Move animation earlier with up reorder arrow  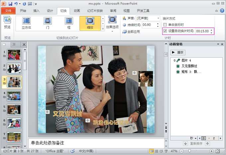point(185,144)
